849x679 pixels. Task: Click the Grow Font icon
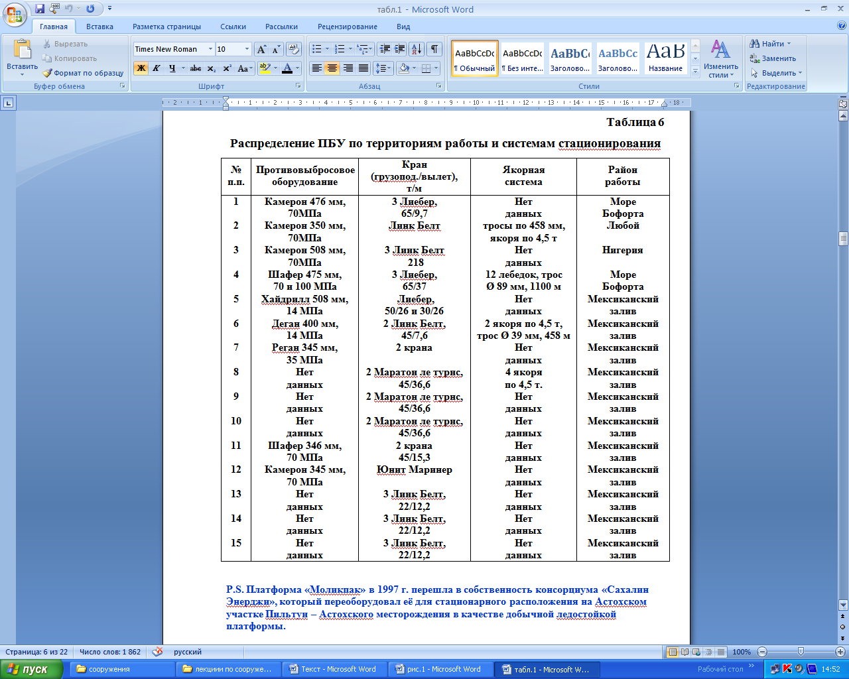261,49
